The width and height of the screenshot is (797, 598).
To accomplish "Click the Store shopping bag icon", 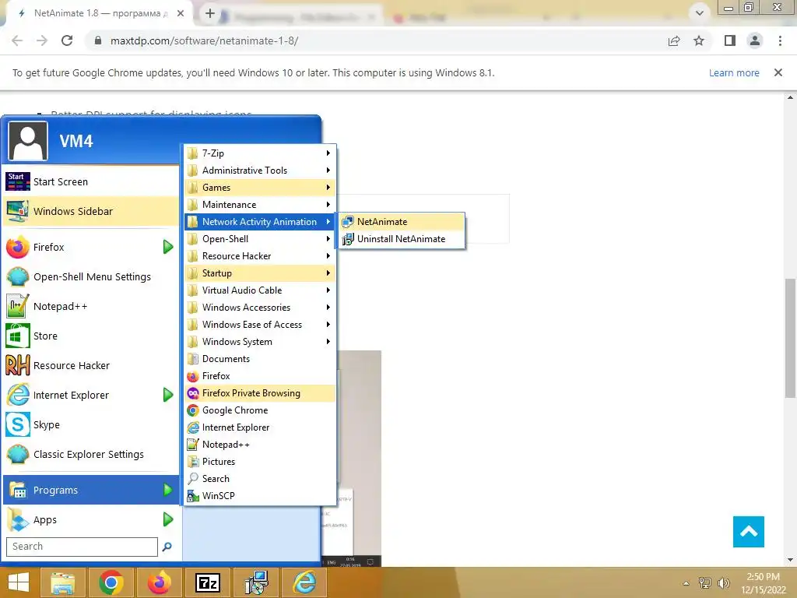I will (18, 336).
